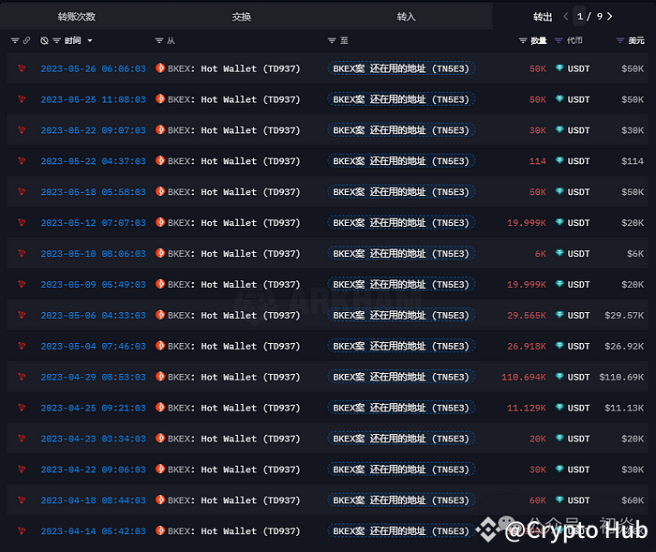Image resolution: width=656 pixels, height=552 pixels.
Task: Switch to the 转入 tab
Action: click(406, 17)
